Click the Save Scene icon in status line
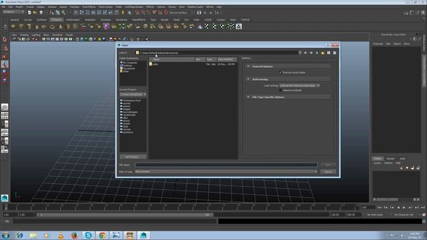This screenshot has width=427, height=240. point(41,13)
